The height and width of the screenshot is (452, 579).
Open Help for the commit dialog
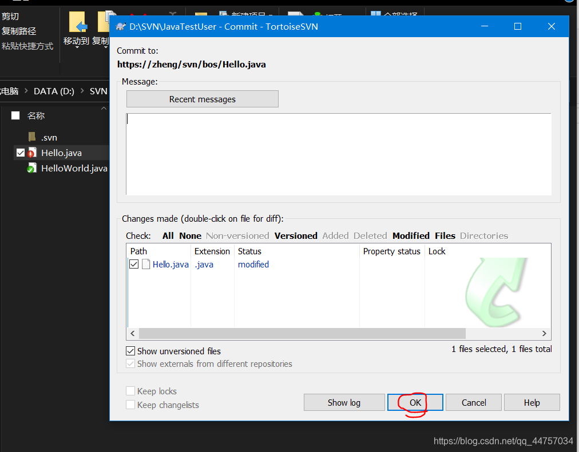(532, 403)
